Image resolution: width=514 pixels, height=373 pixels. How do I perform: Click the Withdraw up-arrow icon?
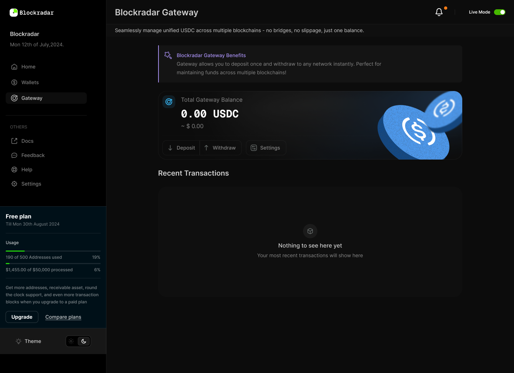pos(206,148)
